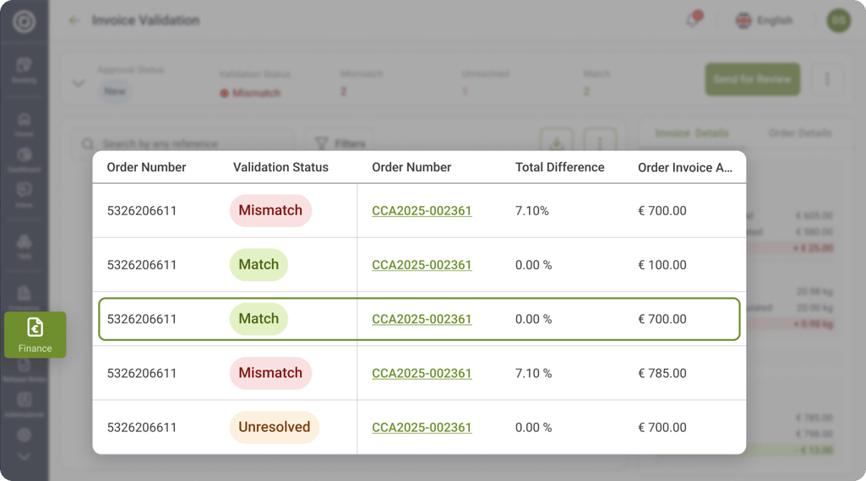Open the Addressbook sidebar item
Image resolution: width=866 pixels, height=481 pixels.
pyautogui.click(x=24, y=404)
